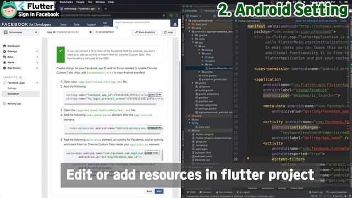
Task: Click the lightbulb on line 26
Action: [248, 158]
